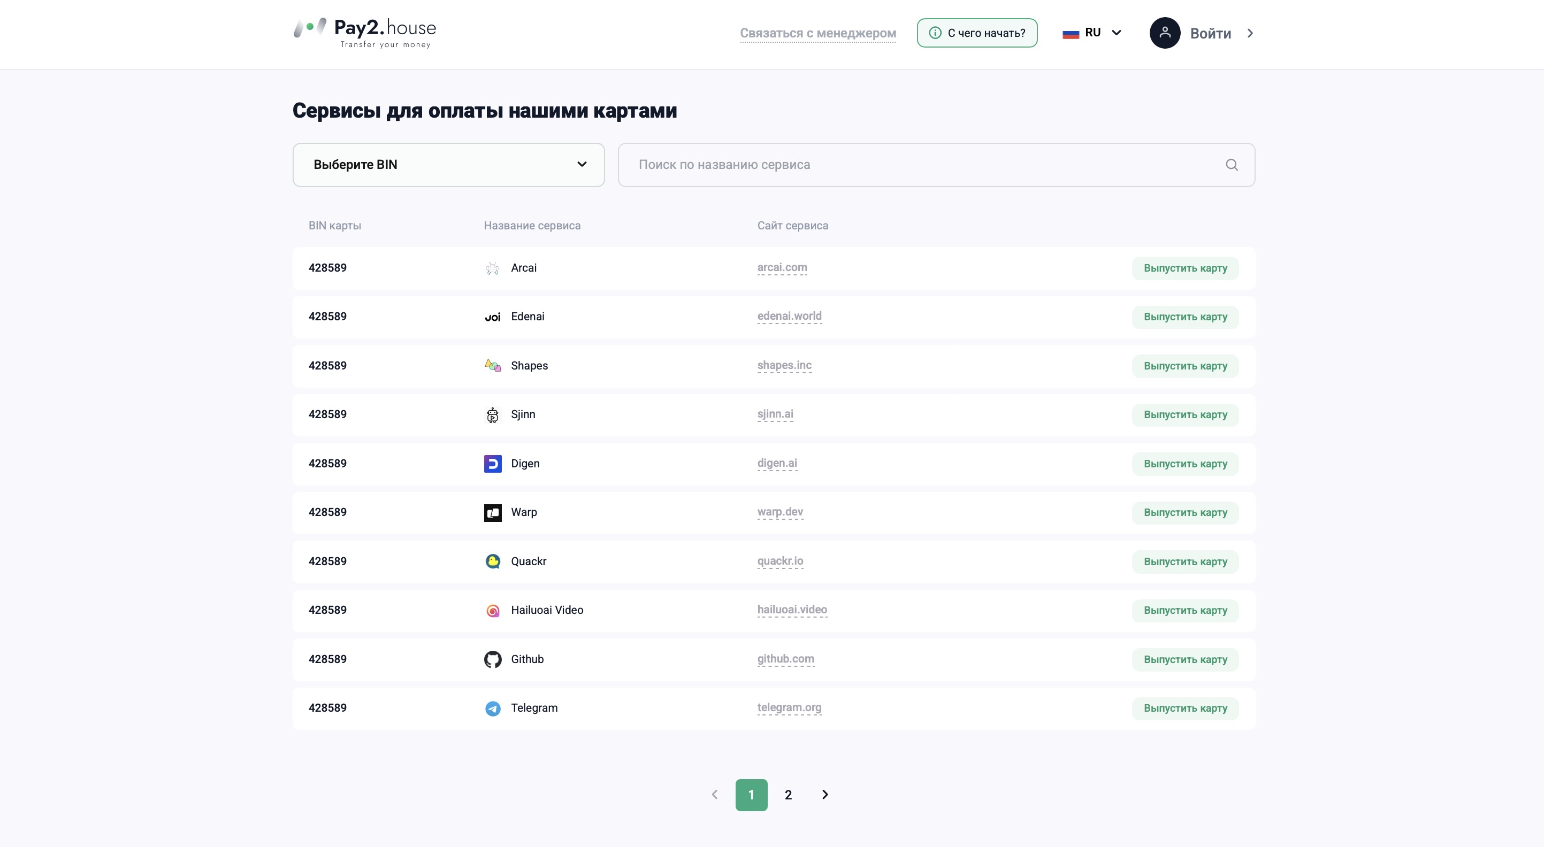Open the quackr.io link
This screenshot has width=1544, height=847.
(780, 561)
